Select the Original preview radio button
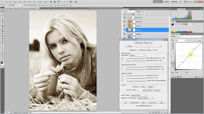The height and width of the screenshot is (114, 204). pyautogui.click(x=140, y=87)
